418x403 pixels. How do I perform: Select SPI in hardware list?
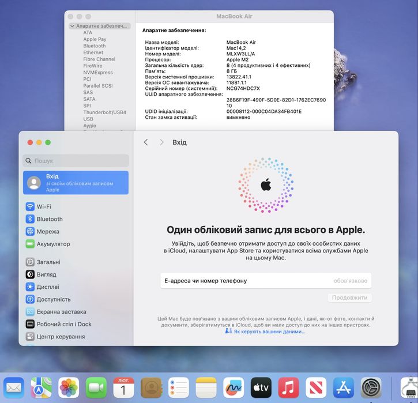click(x=87, y=106)
